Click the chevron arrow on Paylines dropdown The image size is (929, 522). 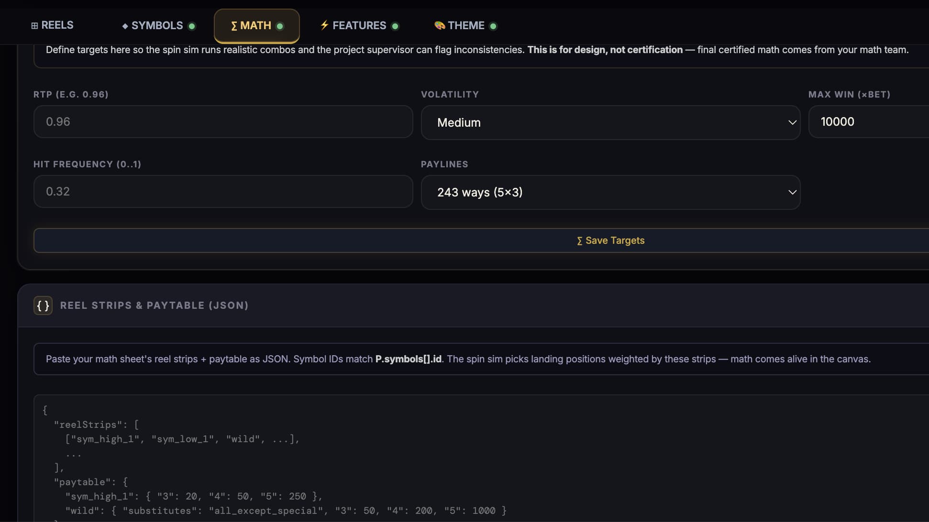coord(792,192)
